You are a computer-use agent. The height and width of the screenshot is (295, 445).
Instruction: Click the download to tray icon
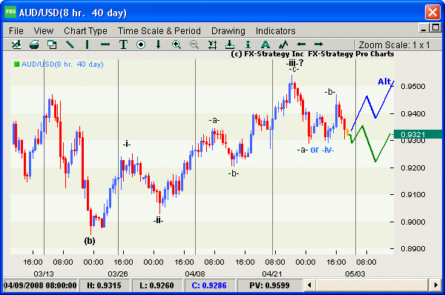click(230, 44)
